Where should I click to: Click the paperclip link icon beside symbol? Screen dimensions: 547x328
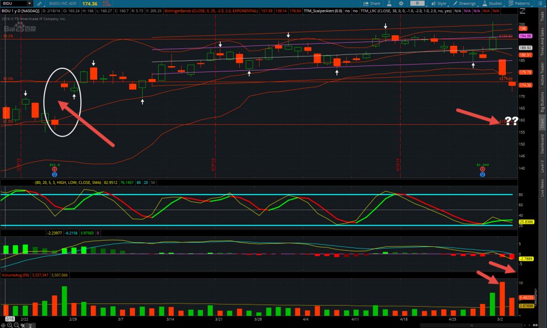coord(40,4)
